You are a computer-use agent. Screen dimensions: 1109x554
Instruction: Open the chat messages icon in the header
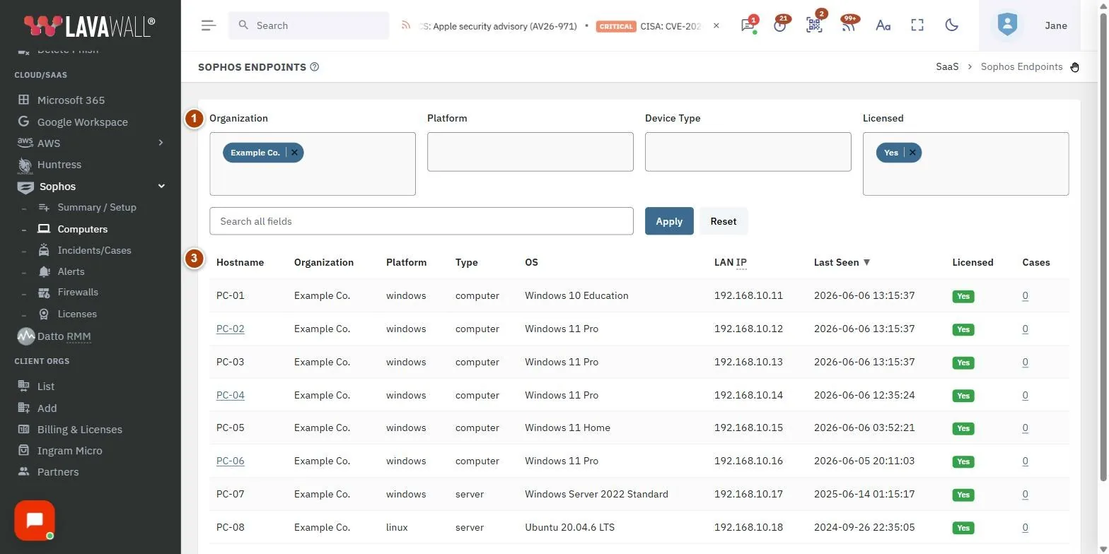pos(748,25)
